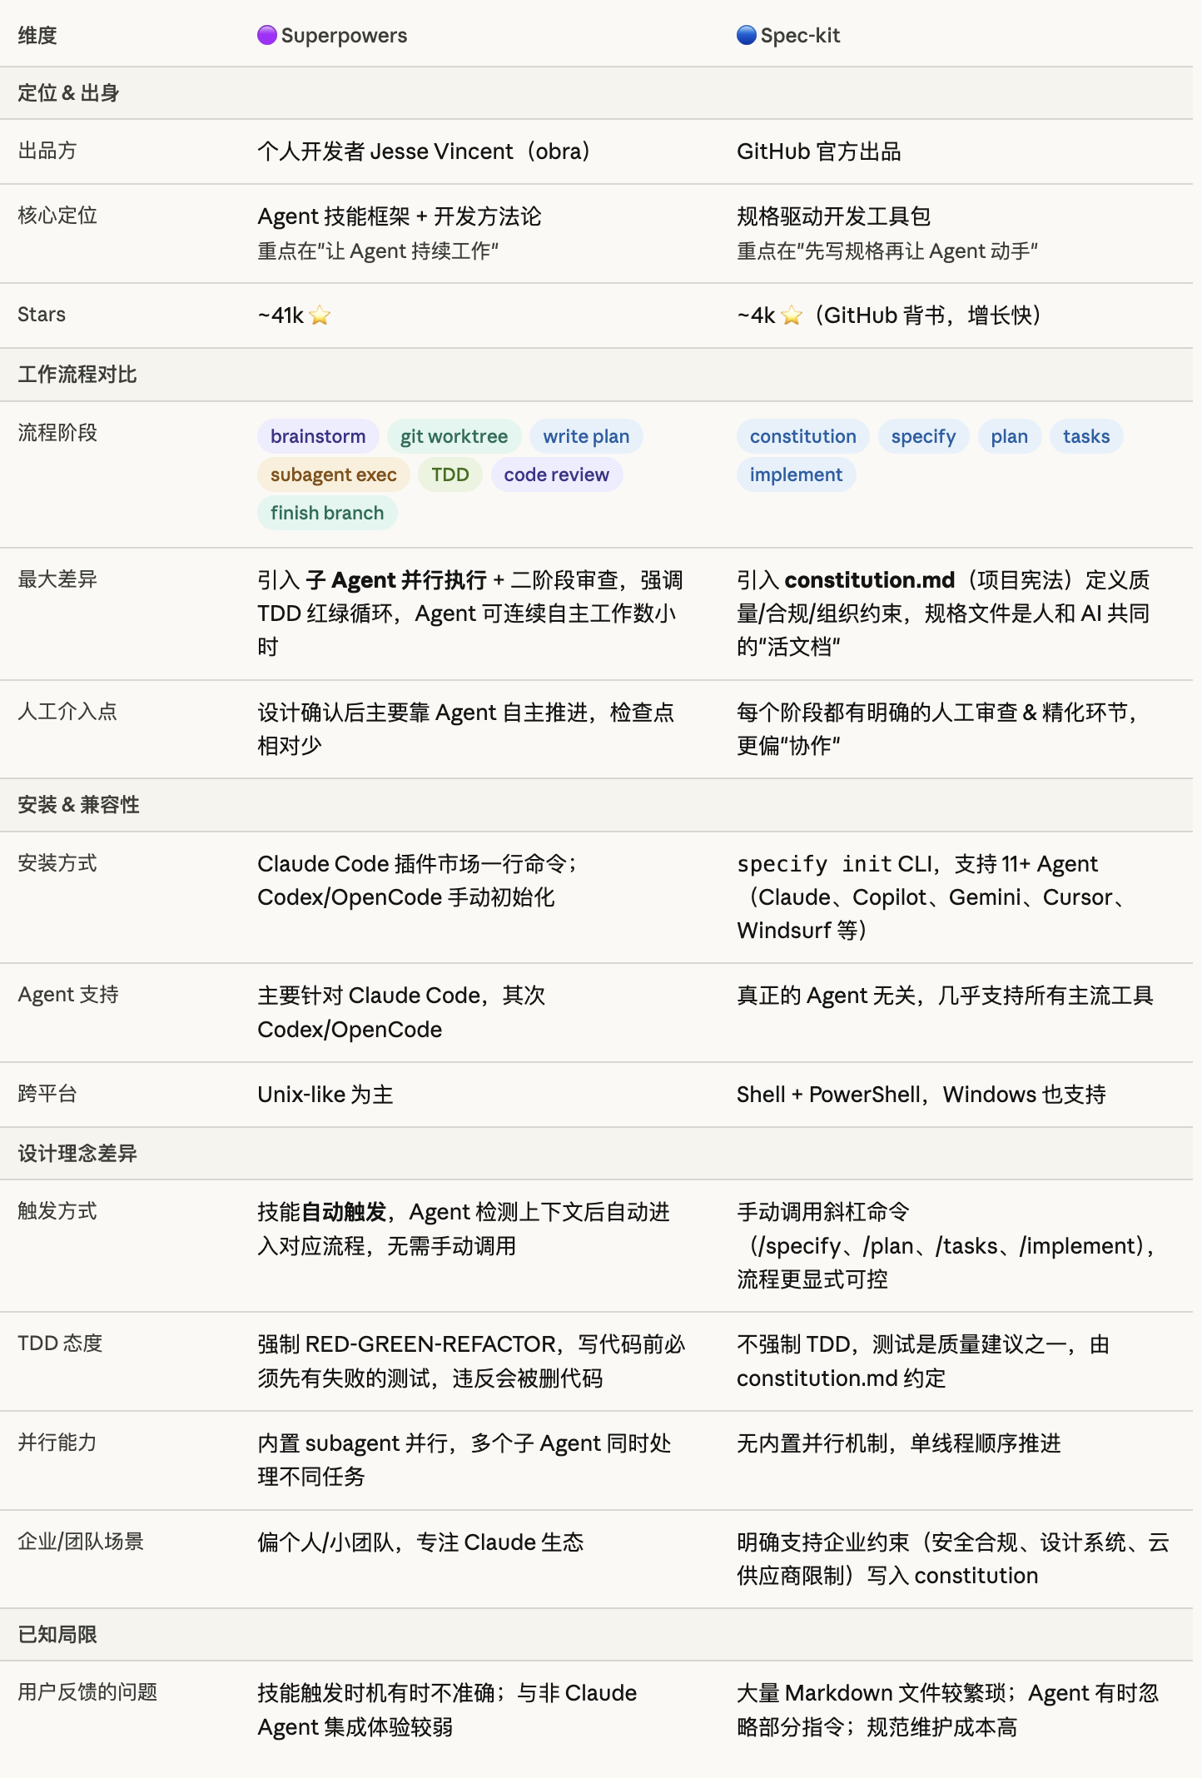The height and width of the screenshot is (1778, 1202).
Task: Click the 最大差异 row label
Action: click(57, 579)
